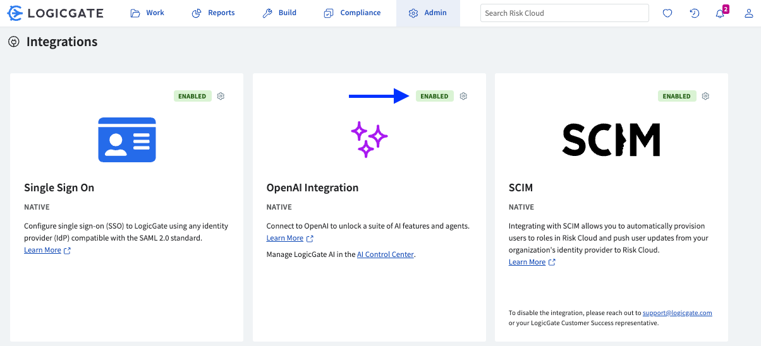The height and width of the screenshot is (346, 761).
Task: Open the Build menu
Action: click(x=279, y=13)
